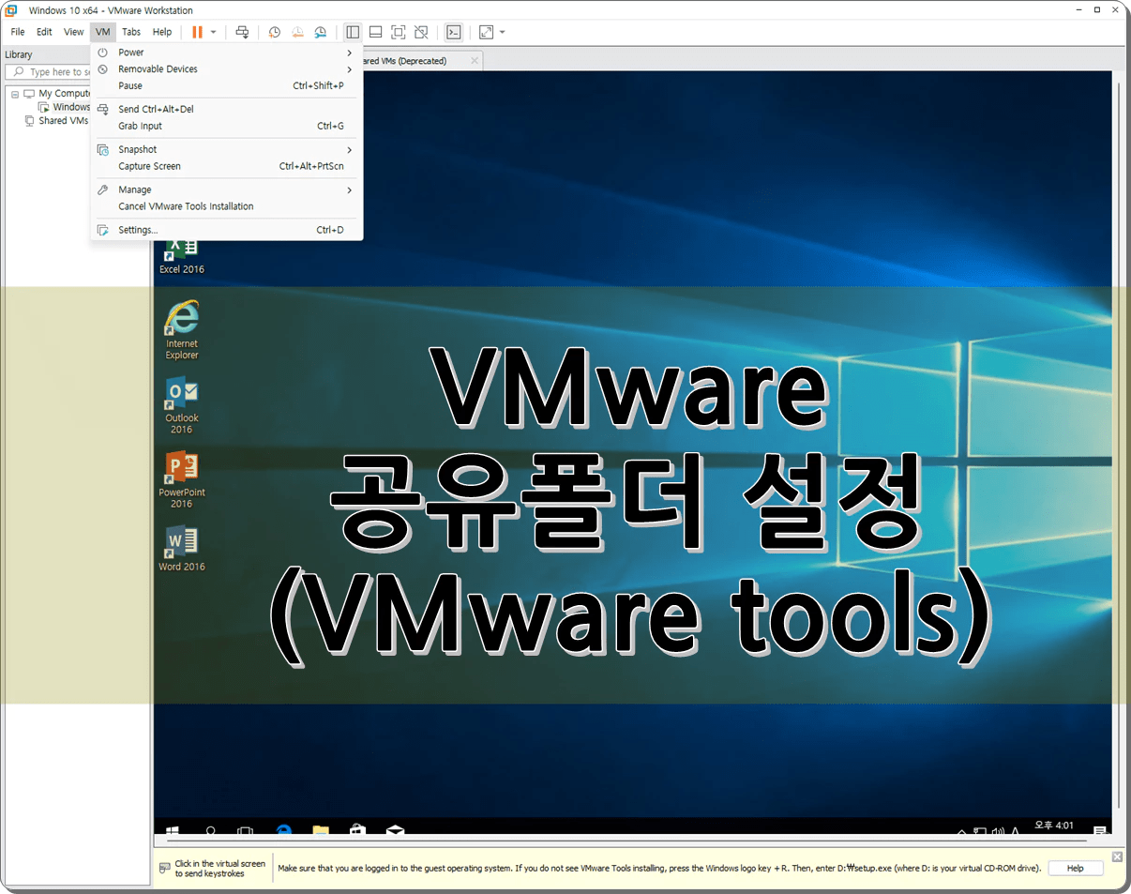Click the orange Suspend (pause) toolbar icon

197,32
